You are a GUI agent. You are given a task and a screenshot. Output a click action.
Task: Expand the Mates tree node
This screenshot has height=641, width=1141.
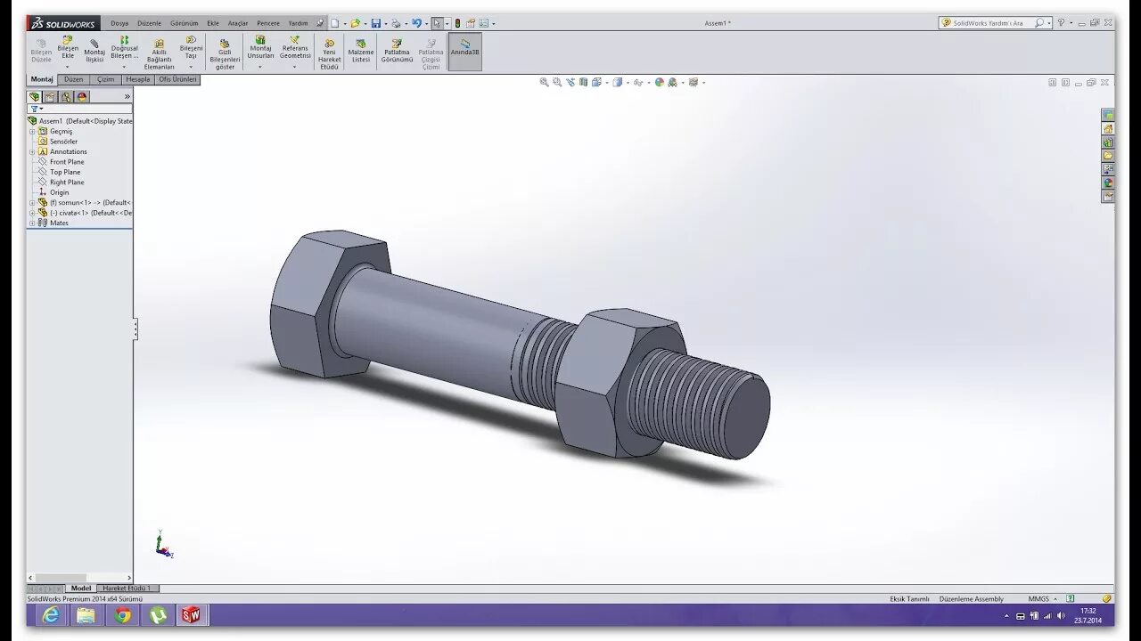coord(32,223)
